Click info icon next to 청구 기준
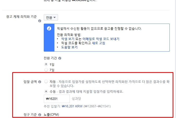The image size is (176, 118). point(40,115)
